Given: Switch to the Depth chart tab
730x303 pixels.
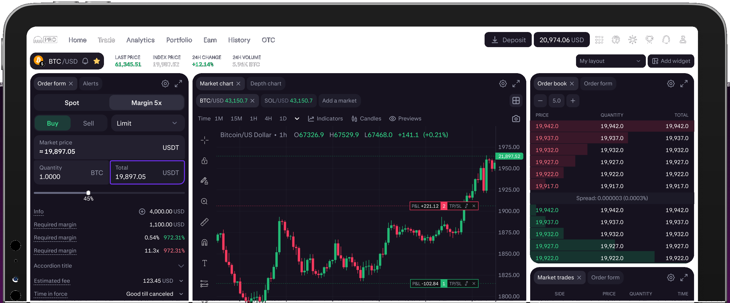Looking at the screenshot, I should click(266, 84).
